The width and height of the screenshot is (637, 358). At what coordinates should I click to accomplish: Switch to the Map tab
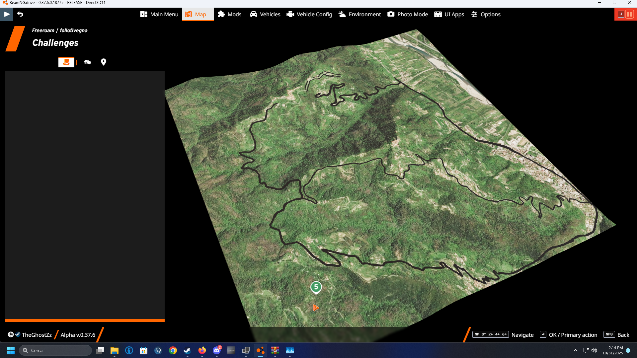(x=198, y=14)
